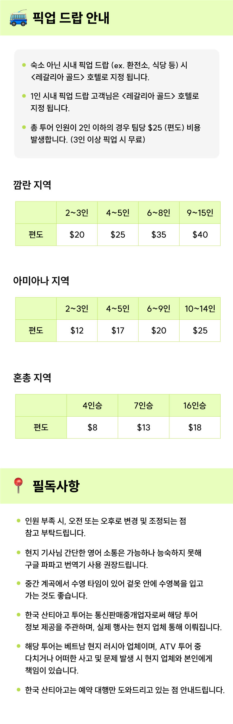Click the 9~15인 column header
The image size is (233, 724).
point(200,213)
